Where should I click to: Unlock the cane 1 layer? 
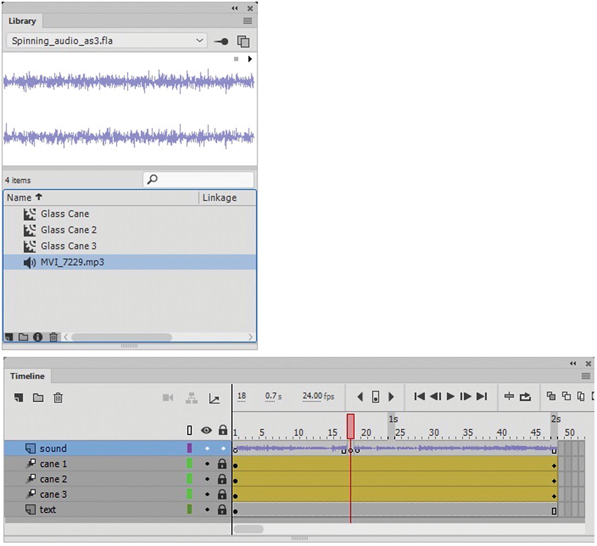[x=222, y=464]
